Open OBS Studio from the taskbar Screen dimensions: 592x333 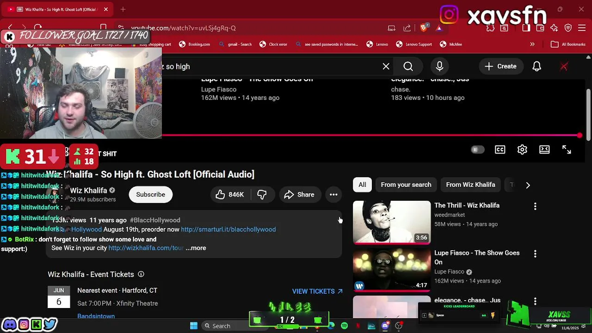399,326
